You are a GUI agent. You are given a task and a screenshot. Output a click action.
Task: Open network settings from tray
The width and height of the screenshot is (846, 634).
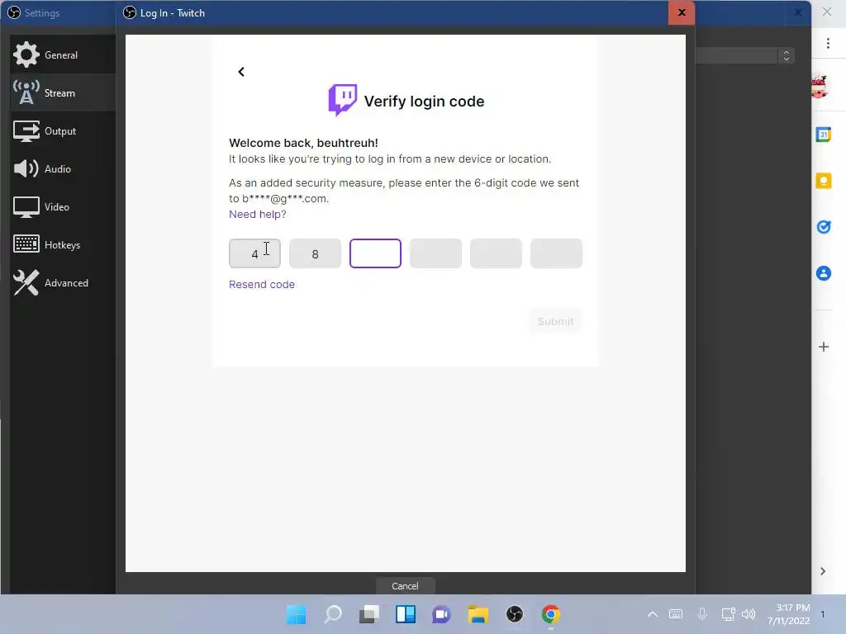pyautogui.click(x=729, y=614)
